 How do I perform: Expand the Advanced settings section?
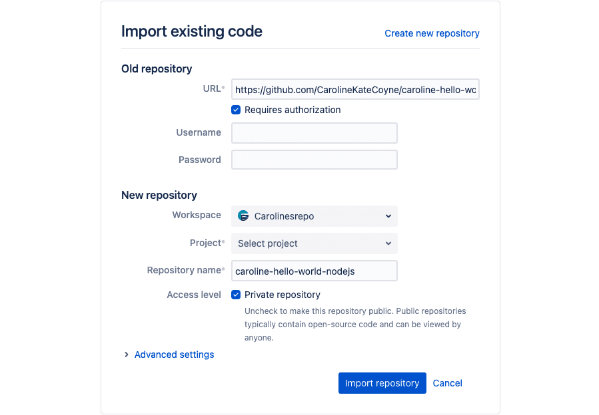tap(174, 354)
